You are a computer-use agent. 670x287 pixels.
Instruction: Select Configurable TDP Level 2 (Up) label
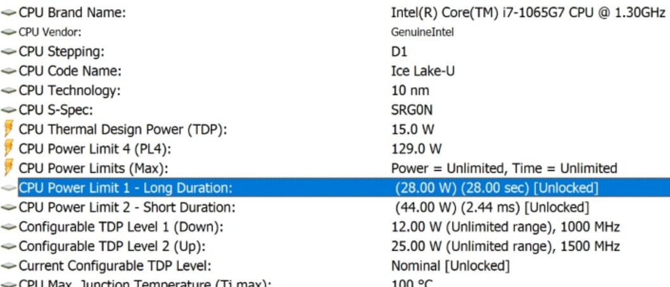(x=112, y=246)
